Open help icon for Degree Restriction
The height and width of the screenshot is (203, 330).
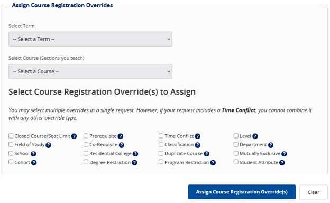coord(134,163)
